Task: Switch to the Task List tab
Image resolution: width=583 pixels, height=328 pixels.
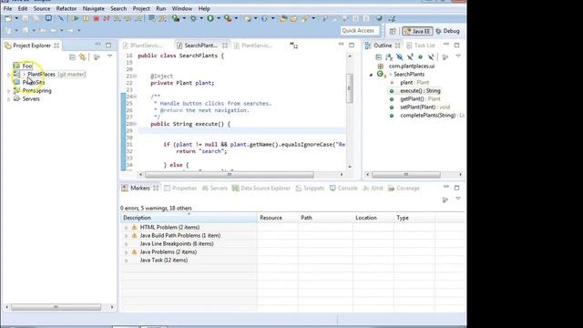Action: [421, 46]
